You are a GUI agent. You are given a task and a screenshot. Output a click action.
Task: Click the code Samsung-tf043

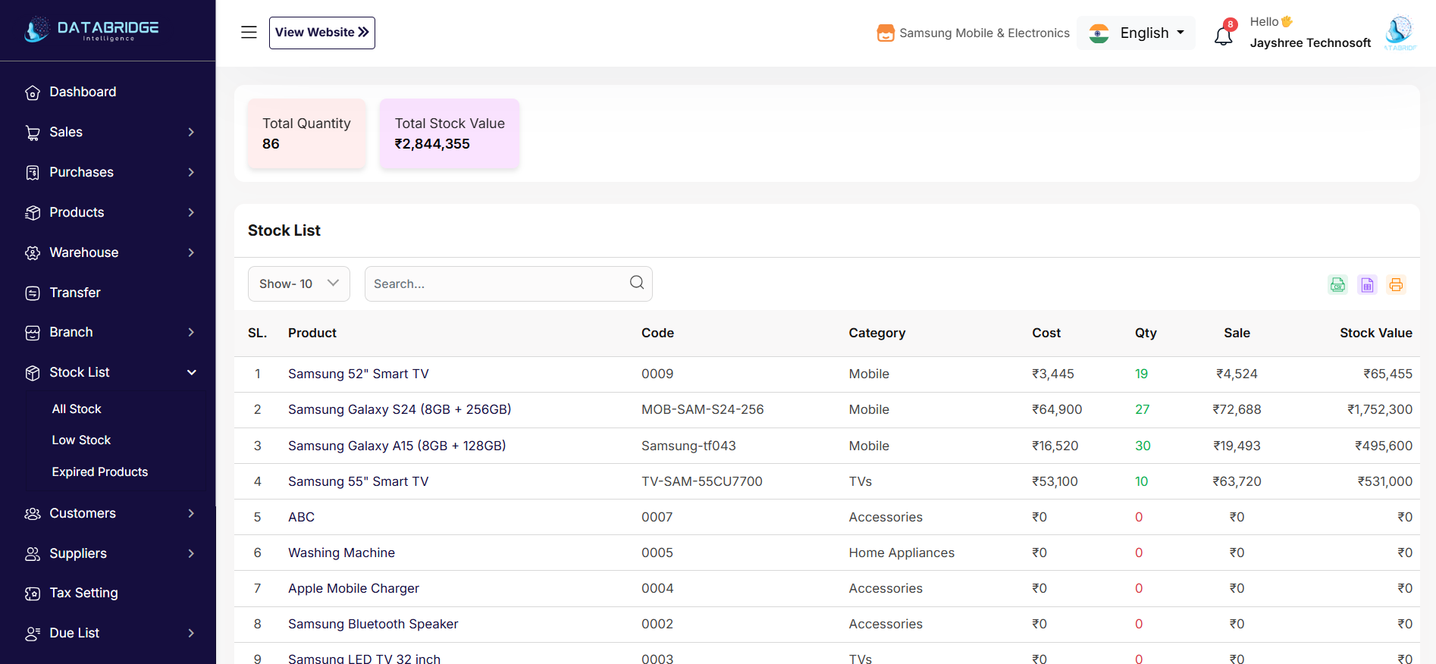pyautogui.click(x=688, y=446)
